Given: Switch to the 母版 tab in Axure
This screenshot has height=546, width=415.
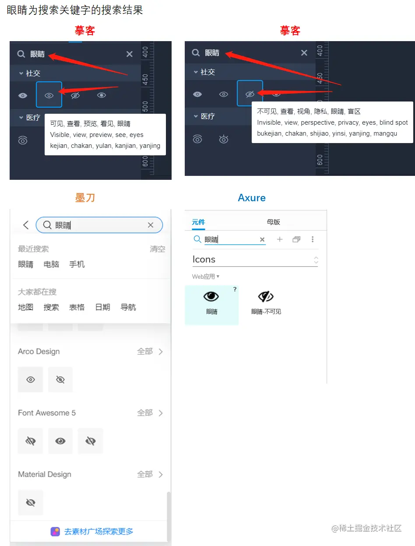Looking at the screenshot, I should [x=273, y=222].
